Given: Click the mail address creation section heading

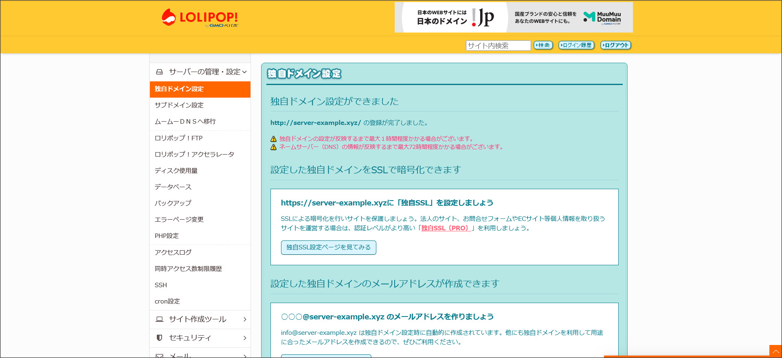Looking at the screenshot, I should [x=385, y=284].
